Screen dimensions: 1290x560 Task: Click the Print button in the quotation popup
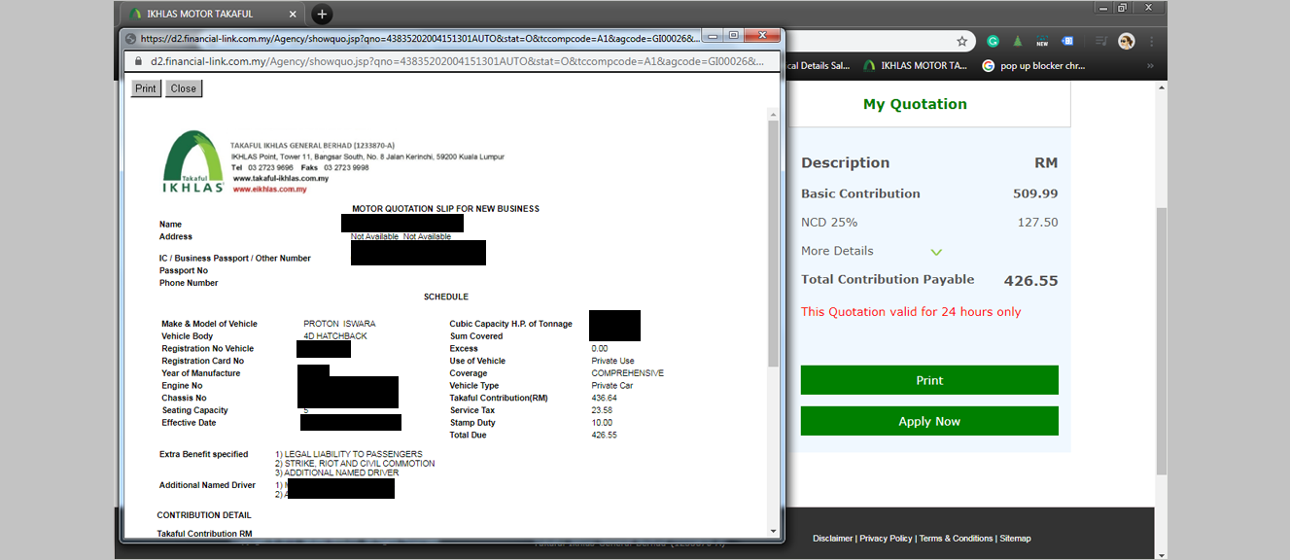tap(146, 88)
